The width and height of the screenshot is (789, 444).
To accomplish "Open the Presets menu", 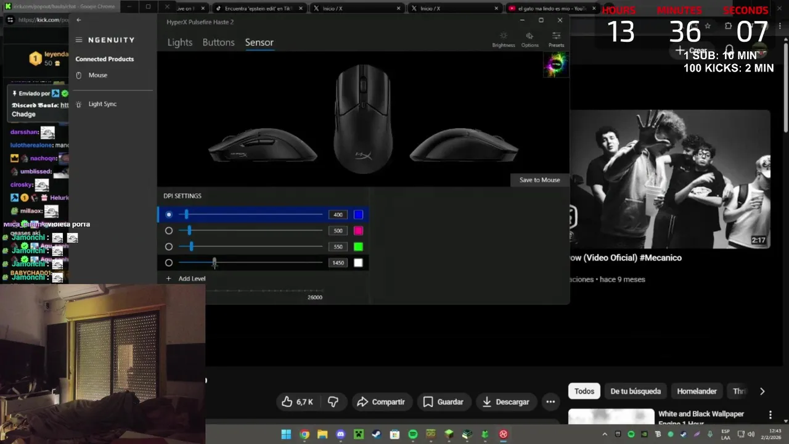I will point(556,39).
